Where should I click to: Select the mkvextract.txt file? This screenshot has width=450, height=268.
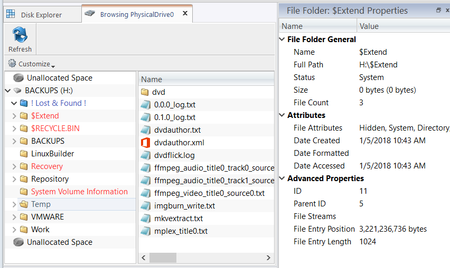[x=179, y=219]
